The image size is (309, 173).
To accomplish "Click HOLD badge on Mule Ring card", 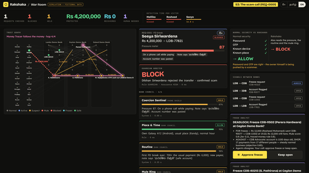I will (x=220, y=171).
